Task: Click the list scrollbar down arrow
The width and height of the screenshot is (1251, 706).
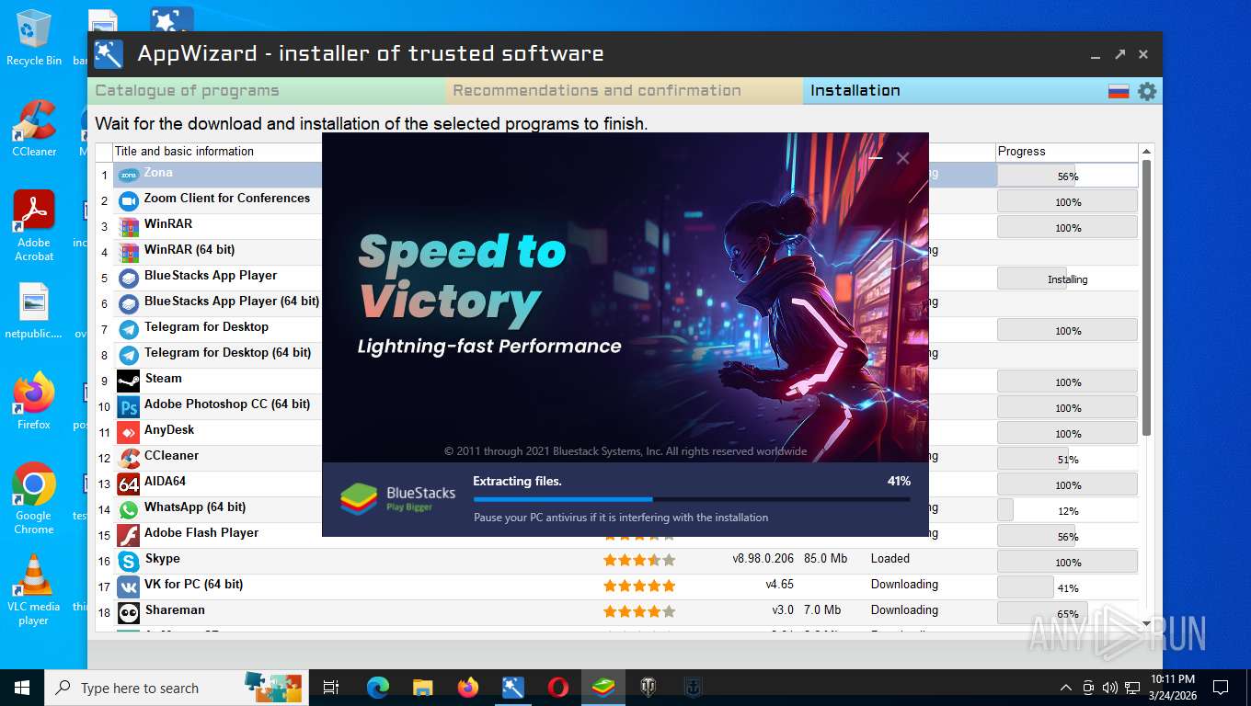Action: coord(1146,623)
